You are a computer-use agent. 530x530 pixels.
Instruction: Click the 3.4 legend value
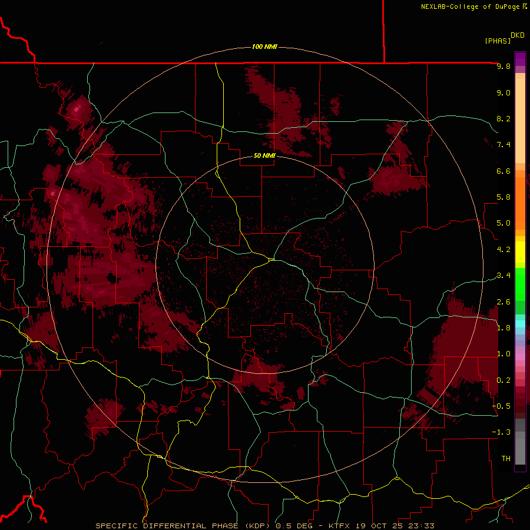[x=503, y=276]
